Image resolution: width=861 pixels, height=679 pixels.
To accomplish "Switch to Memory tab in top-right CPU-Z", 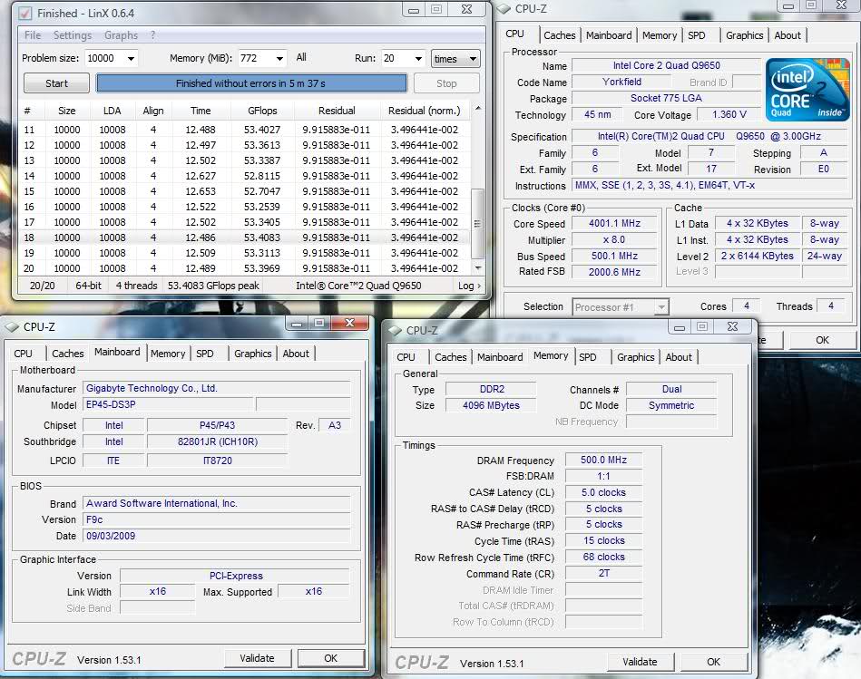I will [x=660, y=35].
